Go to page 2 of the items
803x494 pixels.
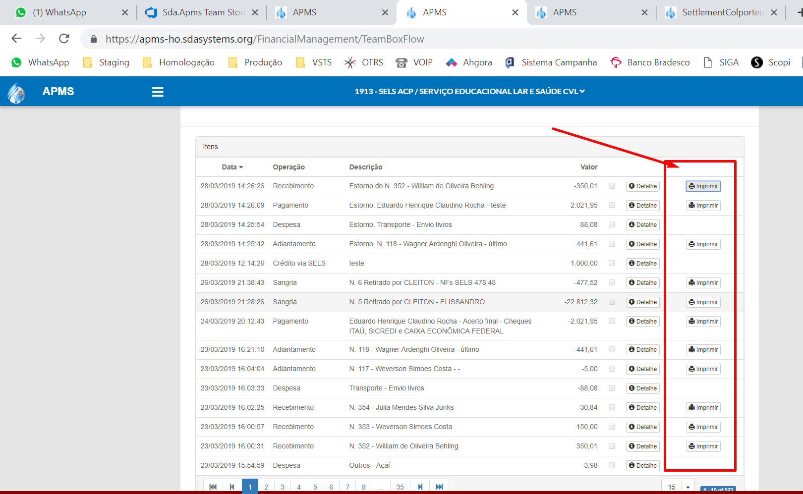266,487
